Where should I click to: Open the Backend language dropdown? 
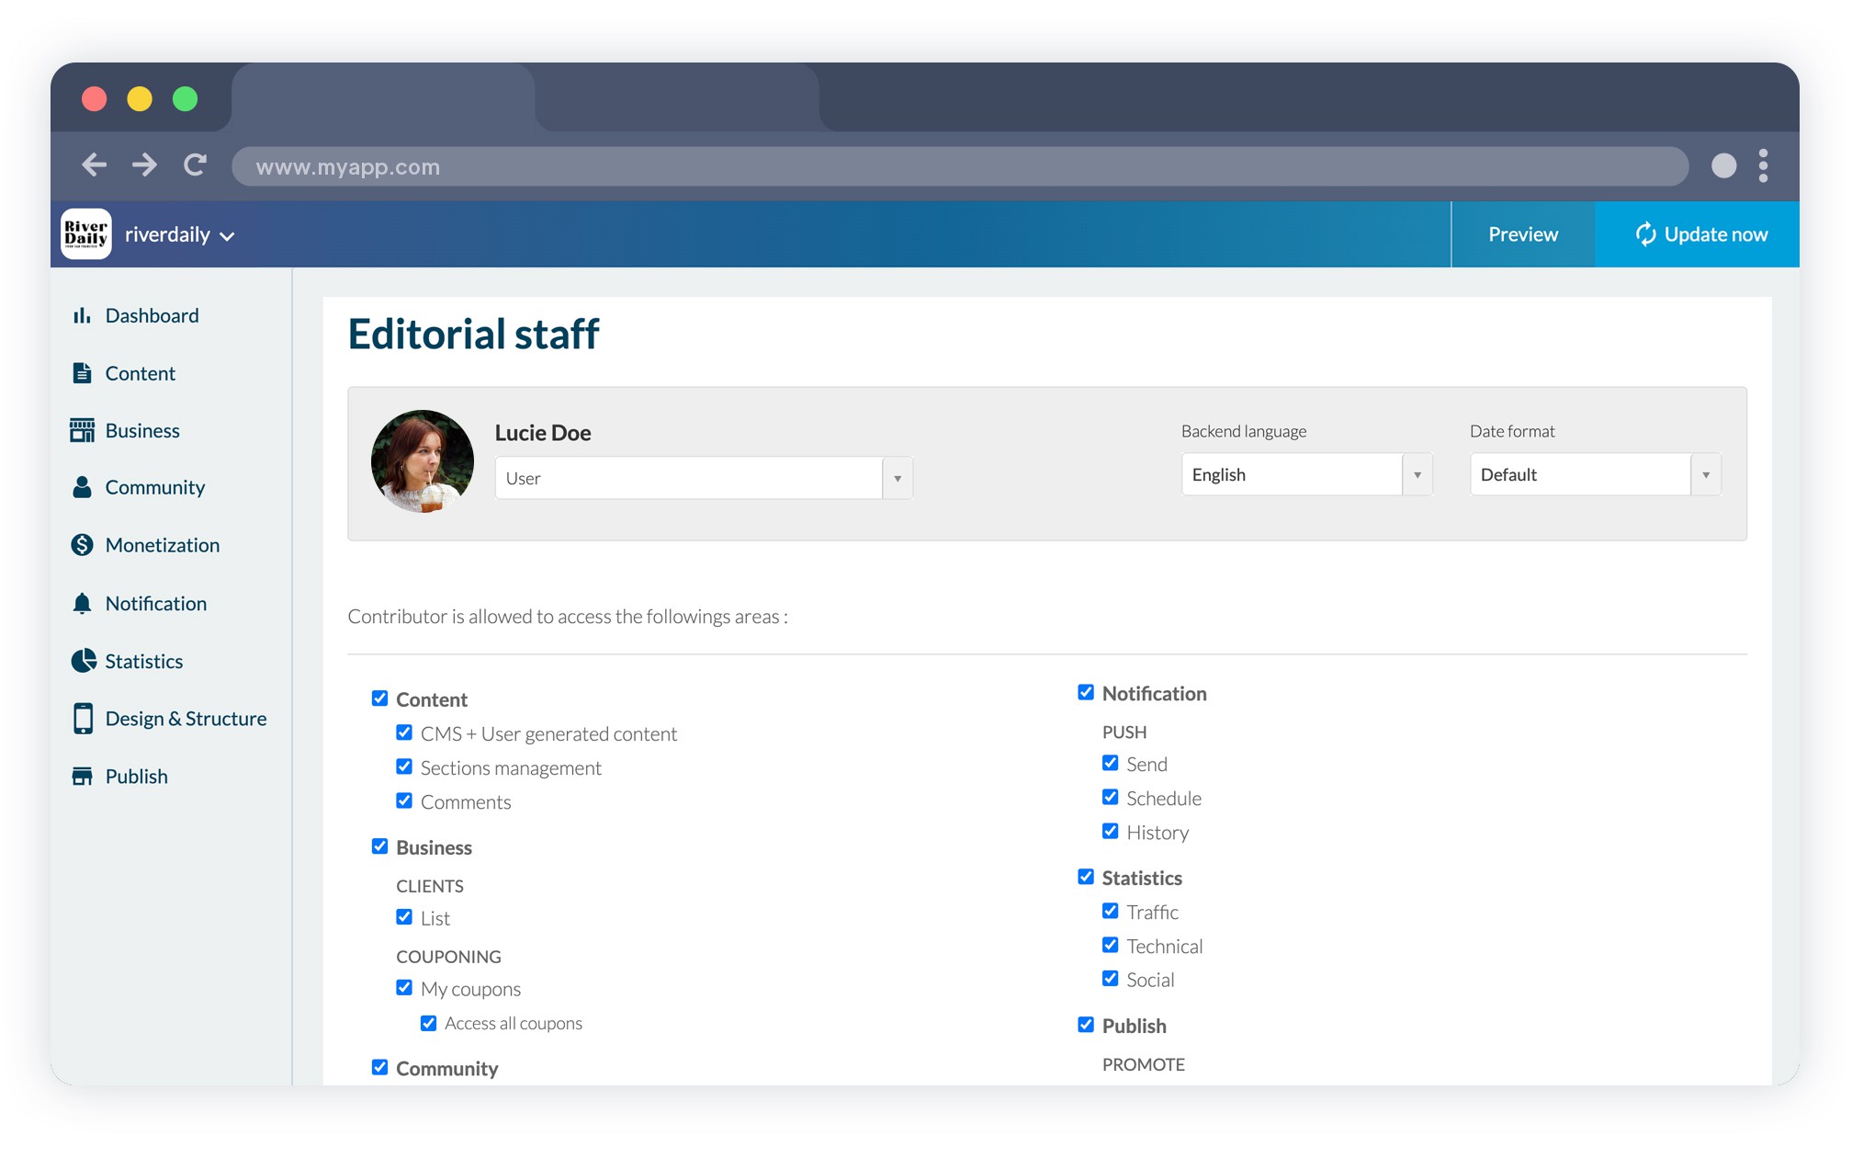pos(1418,474)
